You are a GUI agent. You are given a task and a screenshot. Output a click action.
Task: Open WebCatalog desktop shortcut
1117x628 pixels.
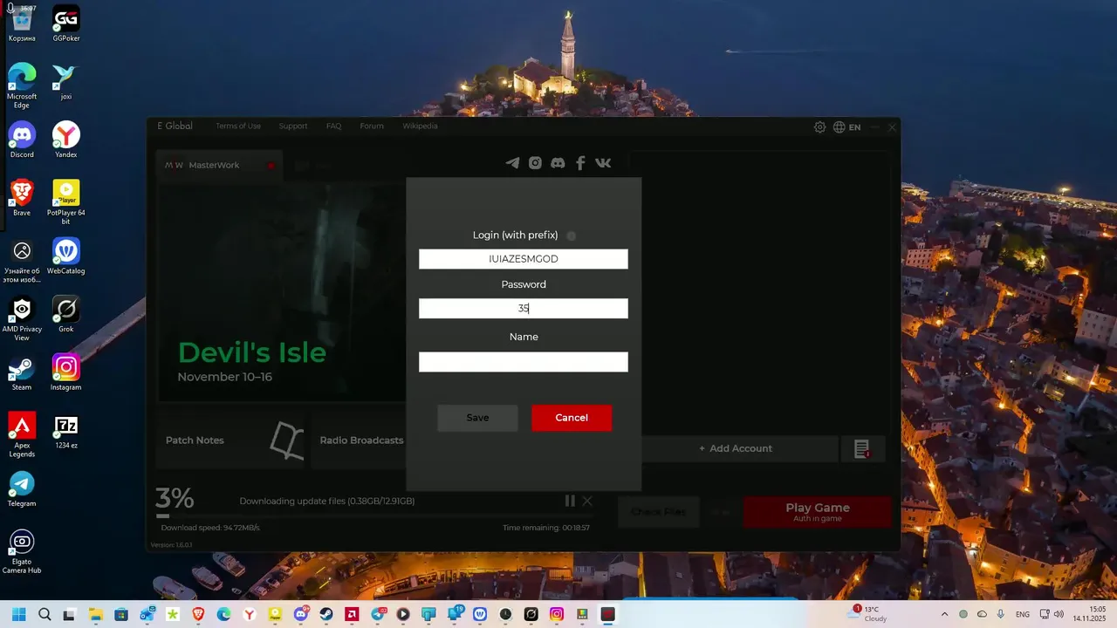[66, 256]
